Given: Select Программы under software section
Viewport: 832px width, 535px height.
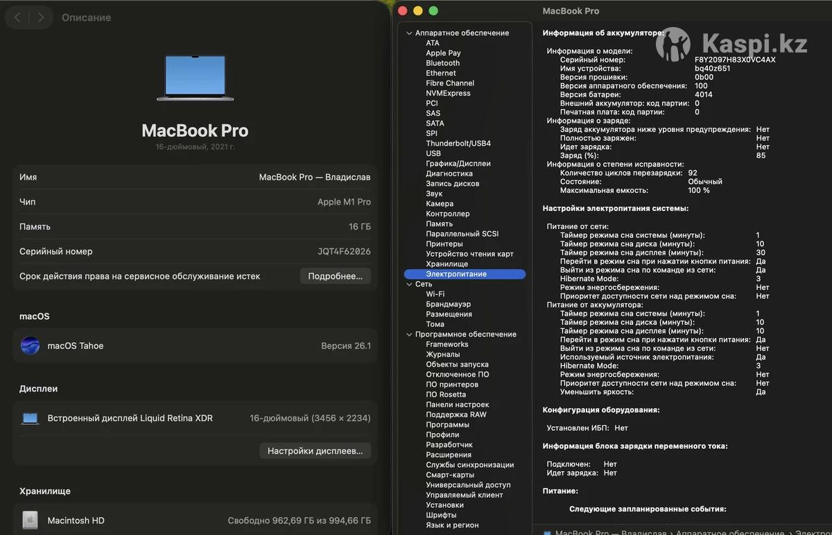Looking at the screenshot, I should point(447,425).
